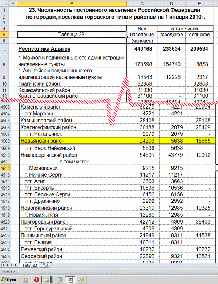Click the Майкоп total value 173598
Viewport: 218px width, 284px height.
[142, 61]
